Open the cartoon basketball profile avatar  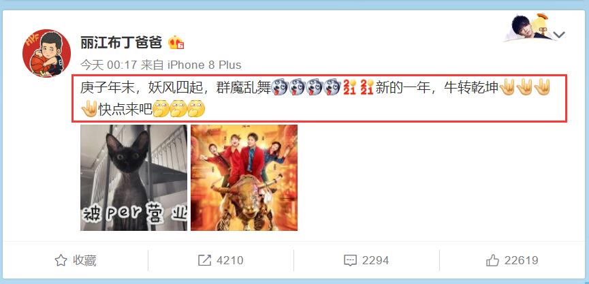coord(46,53)
